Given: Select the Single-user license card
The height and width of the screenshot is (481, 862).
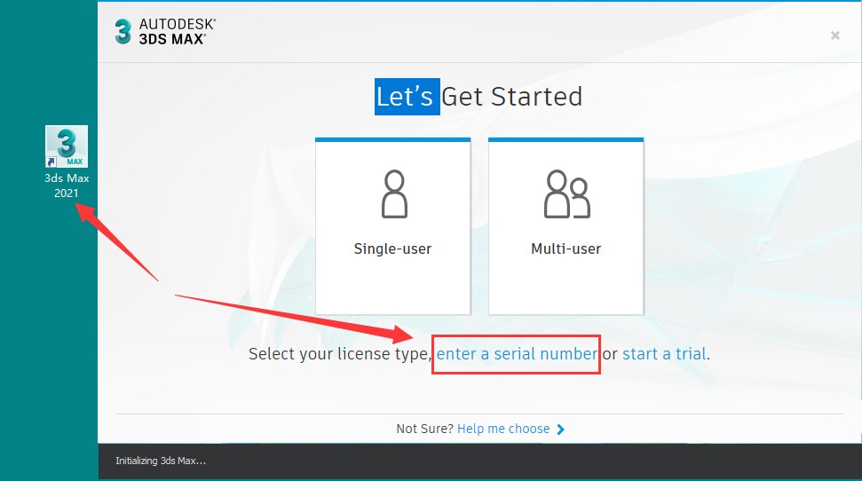Looking at the screenshot, I should (392, 226).
